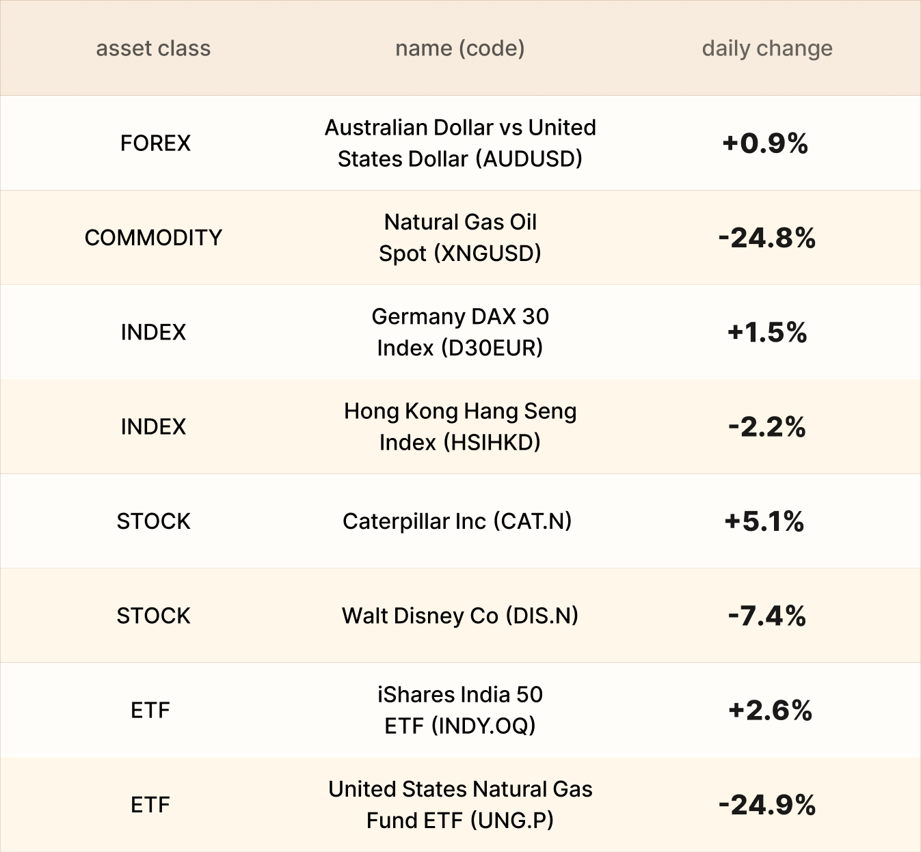The width and height of the screenshot is (921, 852).
Task: Click the +5.1% Caterpillar change value
Action: 764,521
